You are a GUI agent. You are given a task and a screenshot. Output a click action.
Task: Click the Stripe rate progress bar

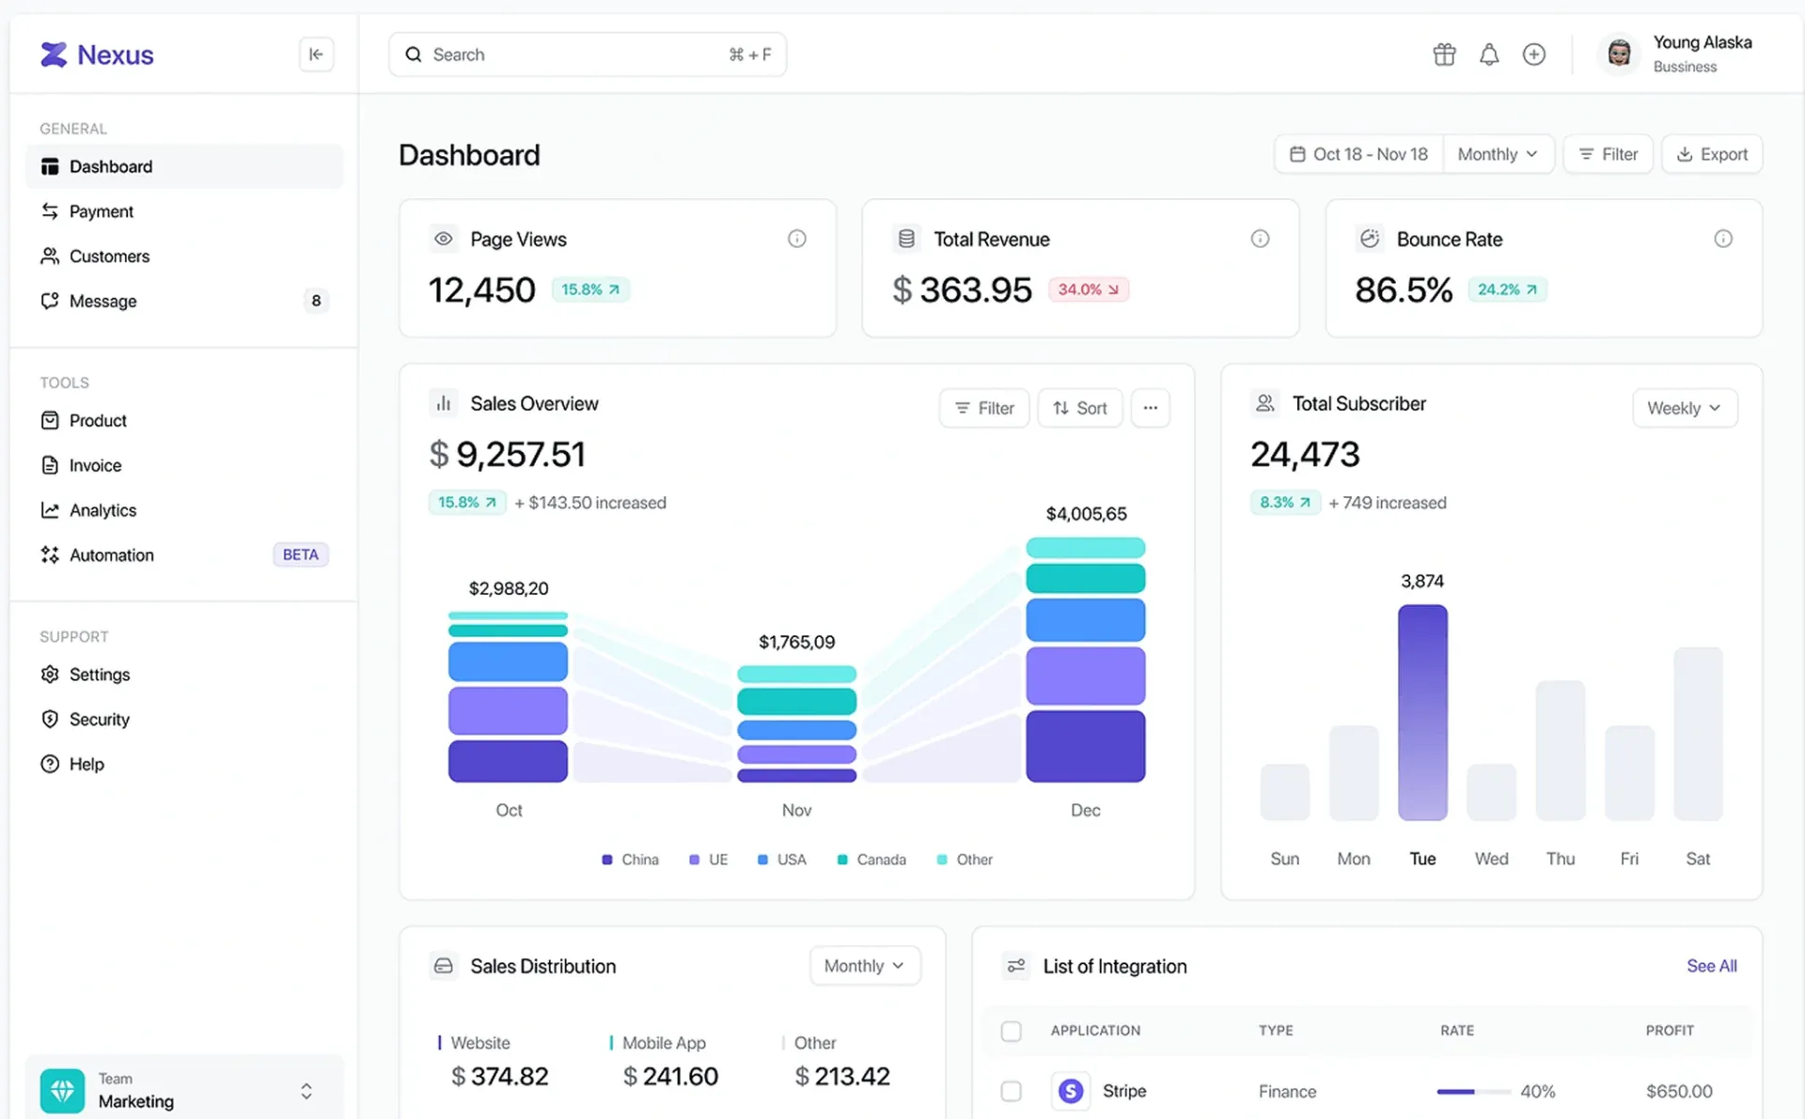[x=1473, y=1092]
